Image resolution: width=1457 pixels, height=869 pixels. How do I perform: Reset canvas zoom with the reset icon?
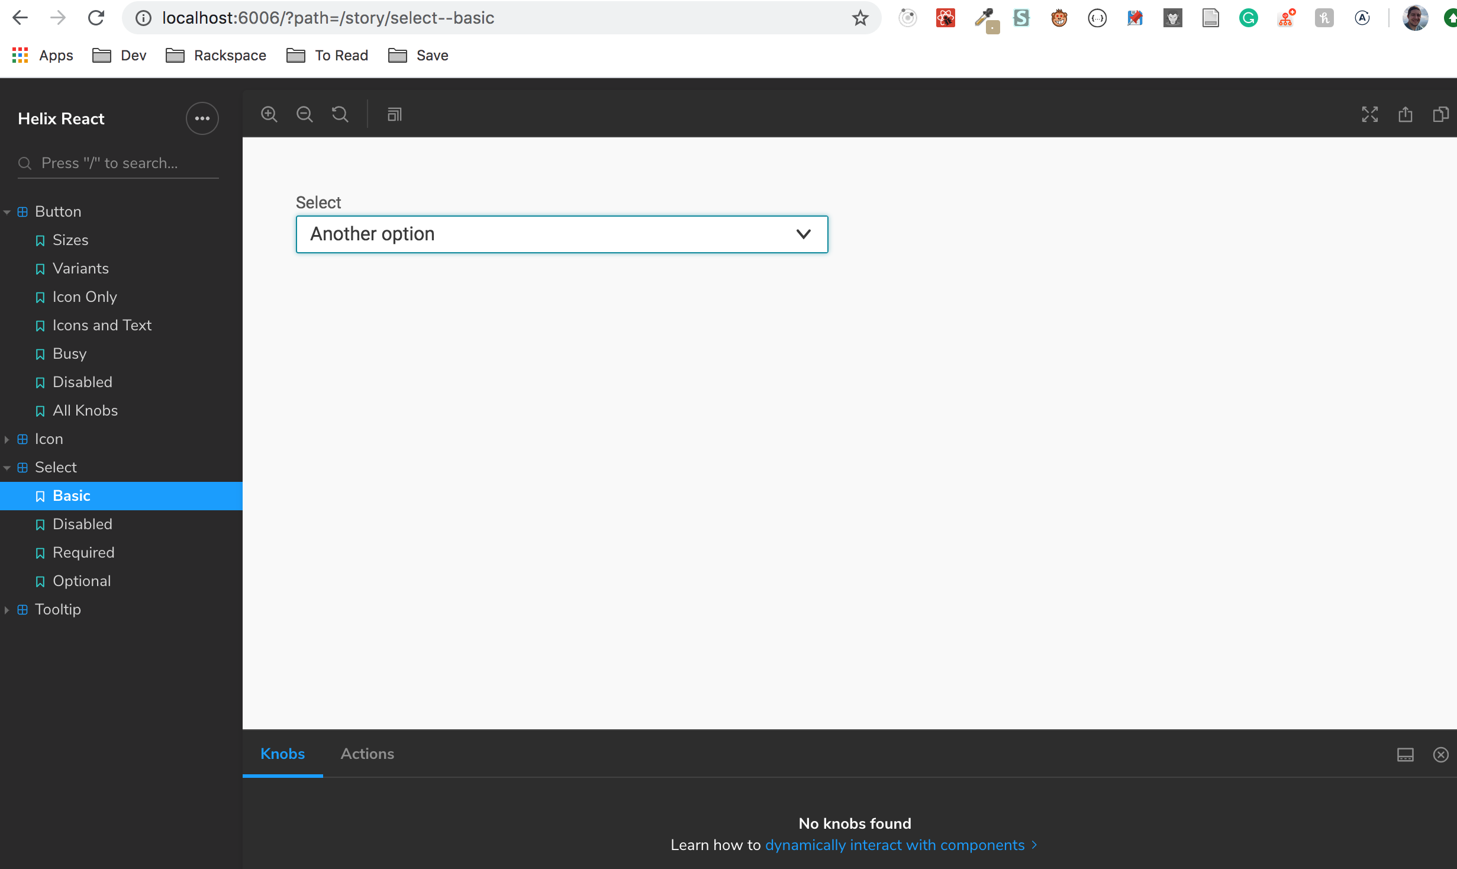(340, 114)
